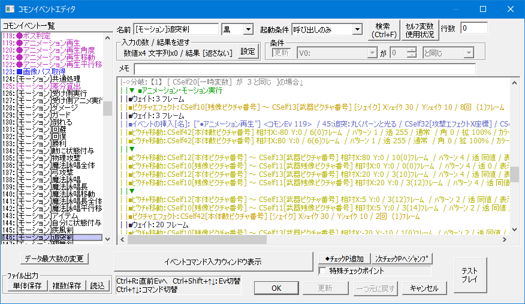Close the コモンイベントエディタ window

(x=510, y=9)
